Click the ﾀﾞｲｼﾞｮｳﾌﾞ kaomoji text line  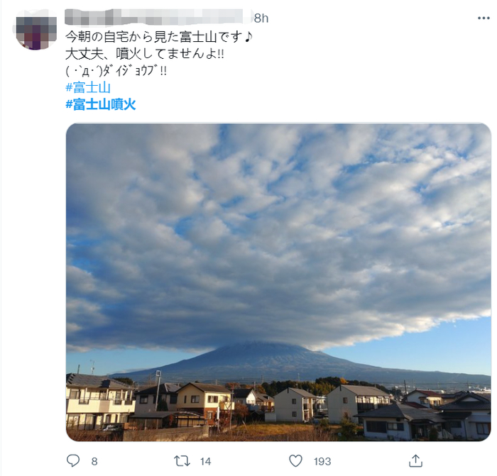point(116,71)
